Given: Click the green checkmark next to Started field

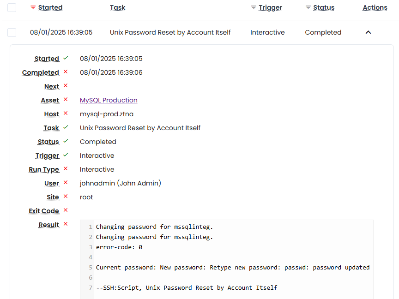Looking at the screenshot, I should [65, 58].
